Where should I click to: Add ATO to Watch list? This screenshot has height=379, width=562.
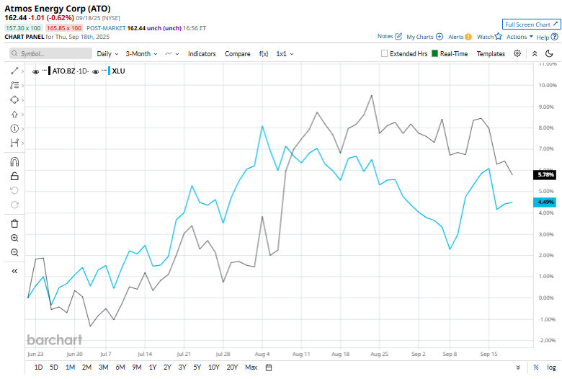(489, 37)
